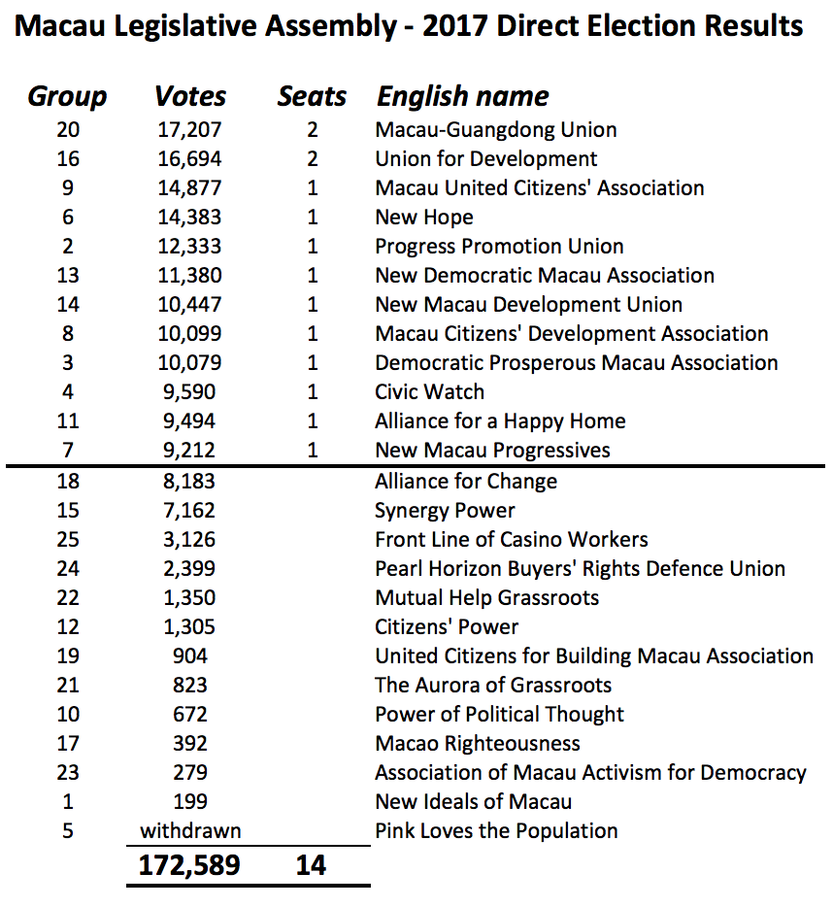Click the 'Votes' column header
Screen dimensions: 833x907
(190, 97)
